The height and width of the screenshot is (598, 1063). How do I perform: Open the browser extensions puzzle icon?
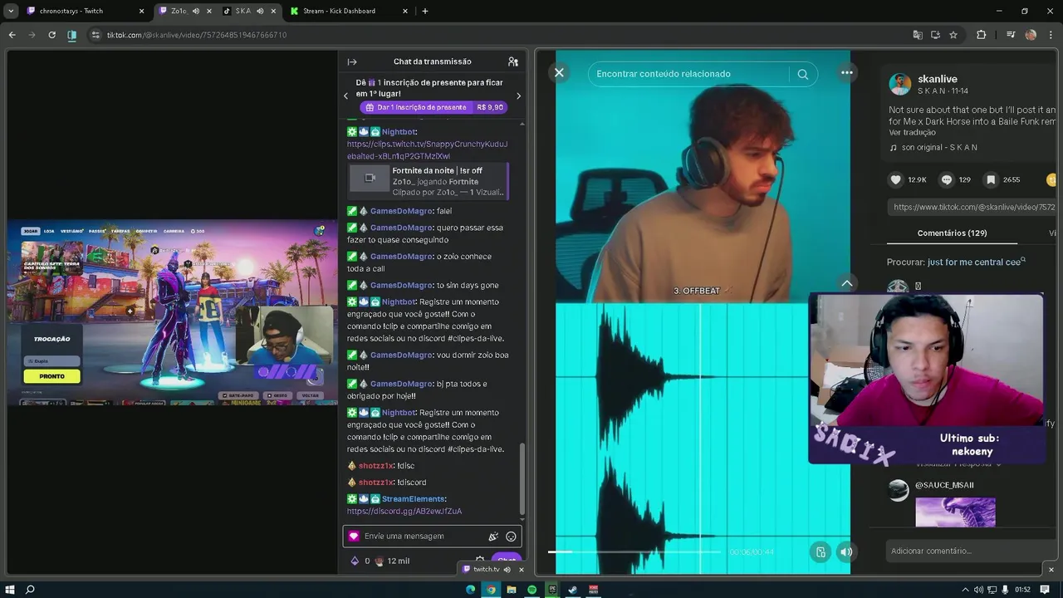click(x=981, y=35)
